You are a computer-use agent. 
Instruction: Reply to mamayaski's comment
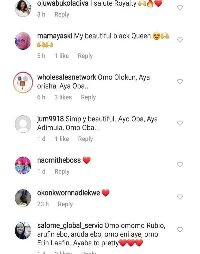[x=85, y=56]
